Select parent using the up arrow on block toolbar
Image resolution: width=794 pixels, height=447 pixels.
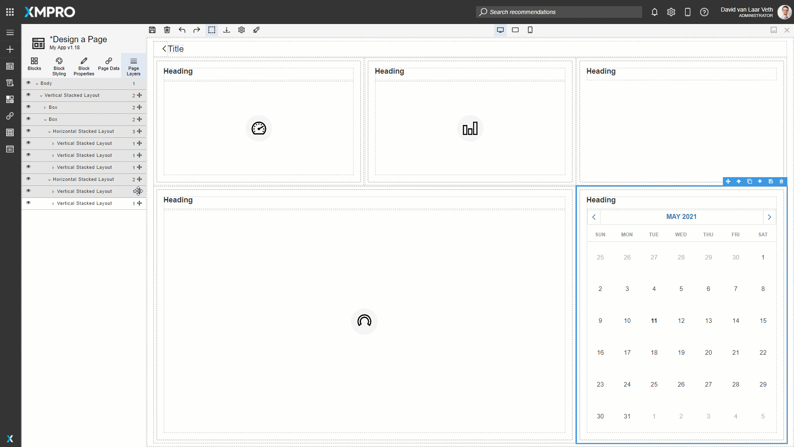pos(739,181)
